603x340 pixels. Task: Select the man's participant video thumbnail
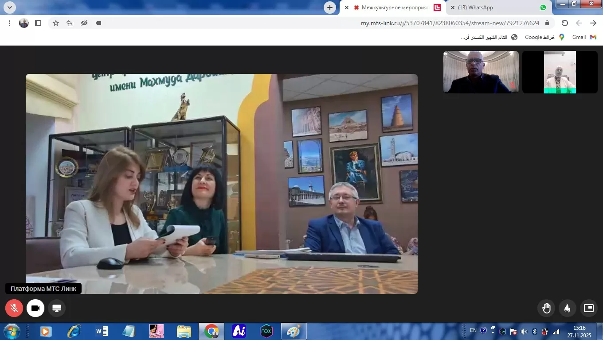point(481,72)
